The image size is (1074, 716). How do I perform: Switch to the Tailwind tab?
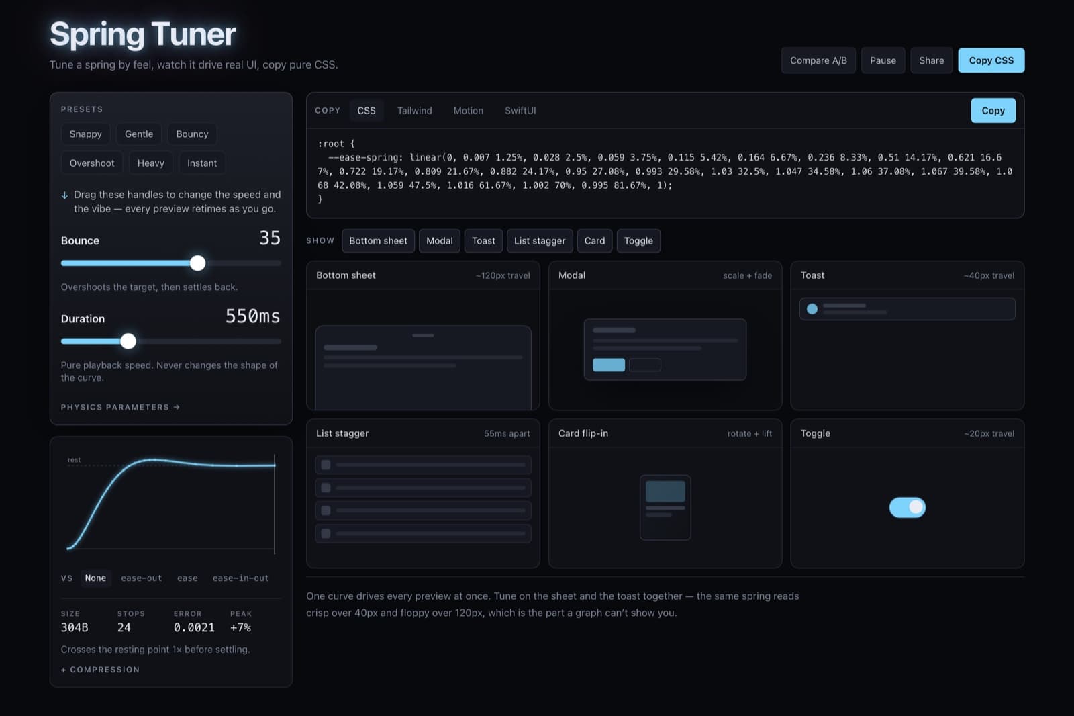tap(414, 111)
